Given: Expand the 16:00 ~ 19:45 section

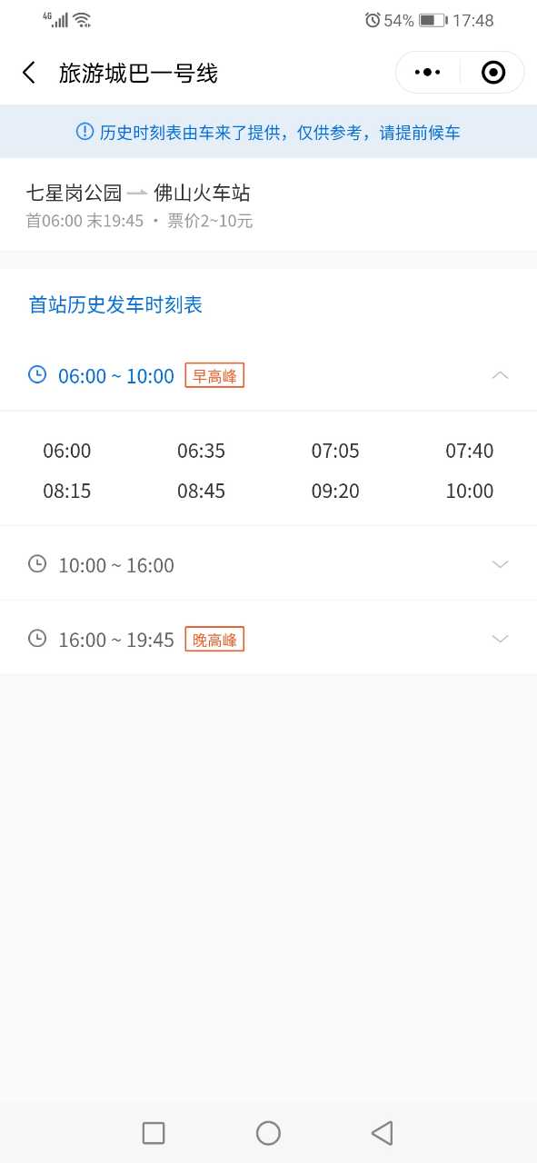Looking at the screenshot, I should 500,639.
